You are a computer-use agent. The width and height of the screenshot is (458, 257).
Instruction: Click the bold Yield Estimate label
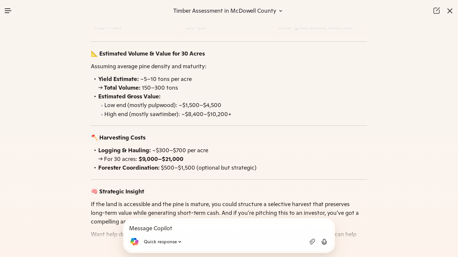118,79
